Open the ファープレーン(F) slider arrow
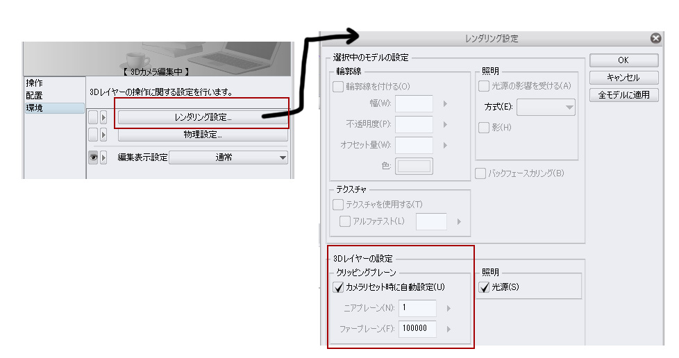679x358 pixels. pyautogui.click(x=449, y=329)
